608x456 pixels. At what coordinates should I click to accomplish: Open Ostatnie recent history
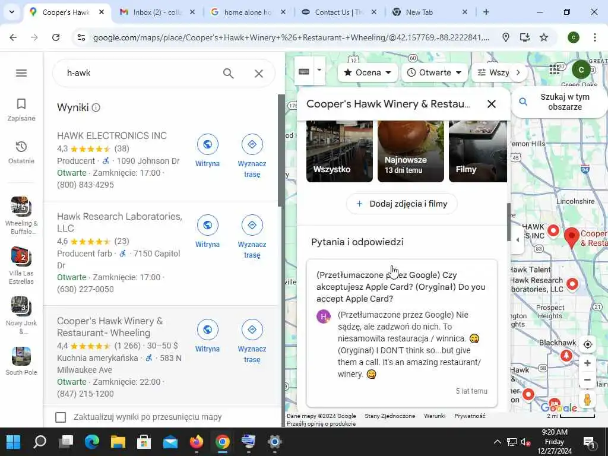[21, 153]
